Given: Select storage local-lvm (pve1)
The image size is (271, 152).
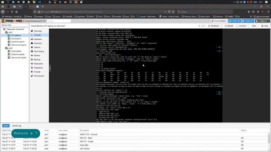Looking at the screenshot, I should (18, 42).
